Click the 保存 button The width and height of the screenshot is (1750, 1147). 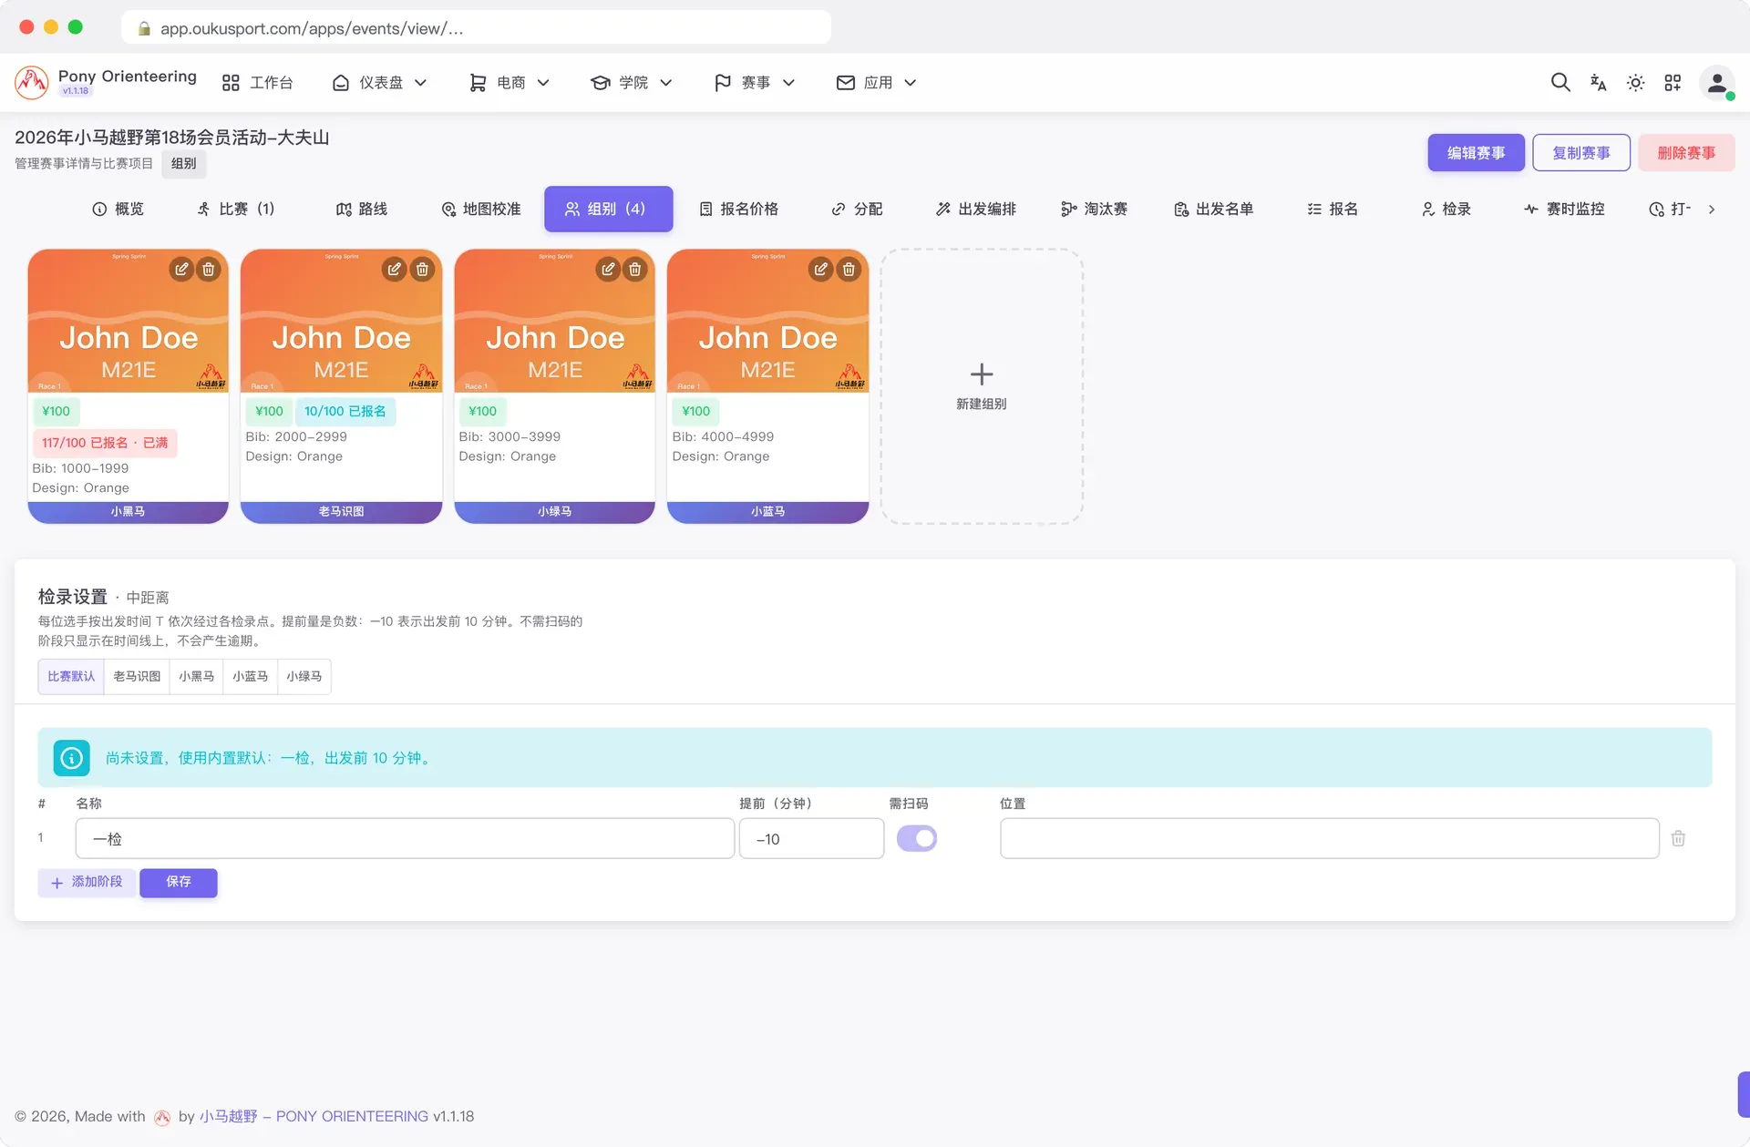click(x=179, y=882)
